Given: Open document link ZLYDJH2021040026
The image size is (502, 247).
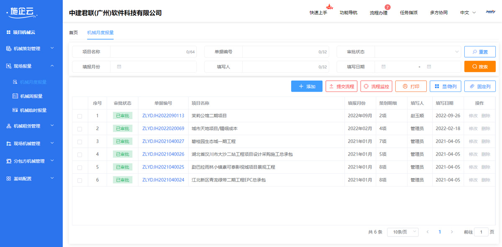Looking at the screenshot, I should point(163,154).
